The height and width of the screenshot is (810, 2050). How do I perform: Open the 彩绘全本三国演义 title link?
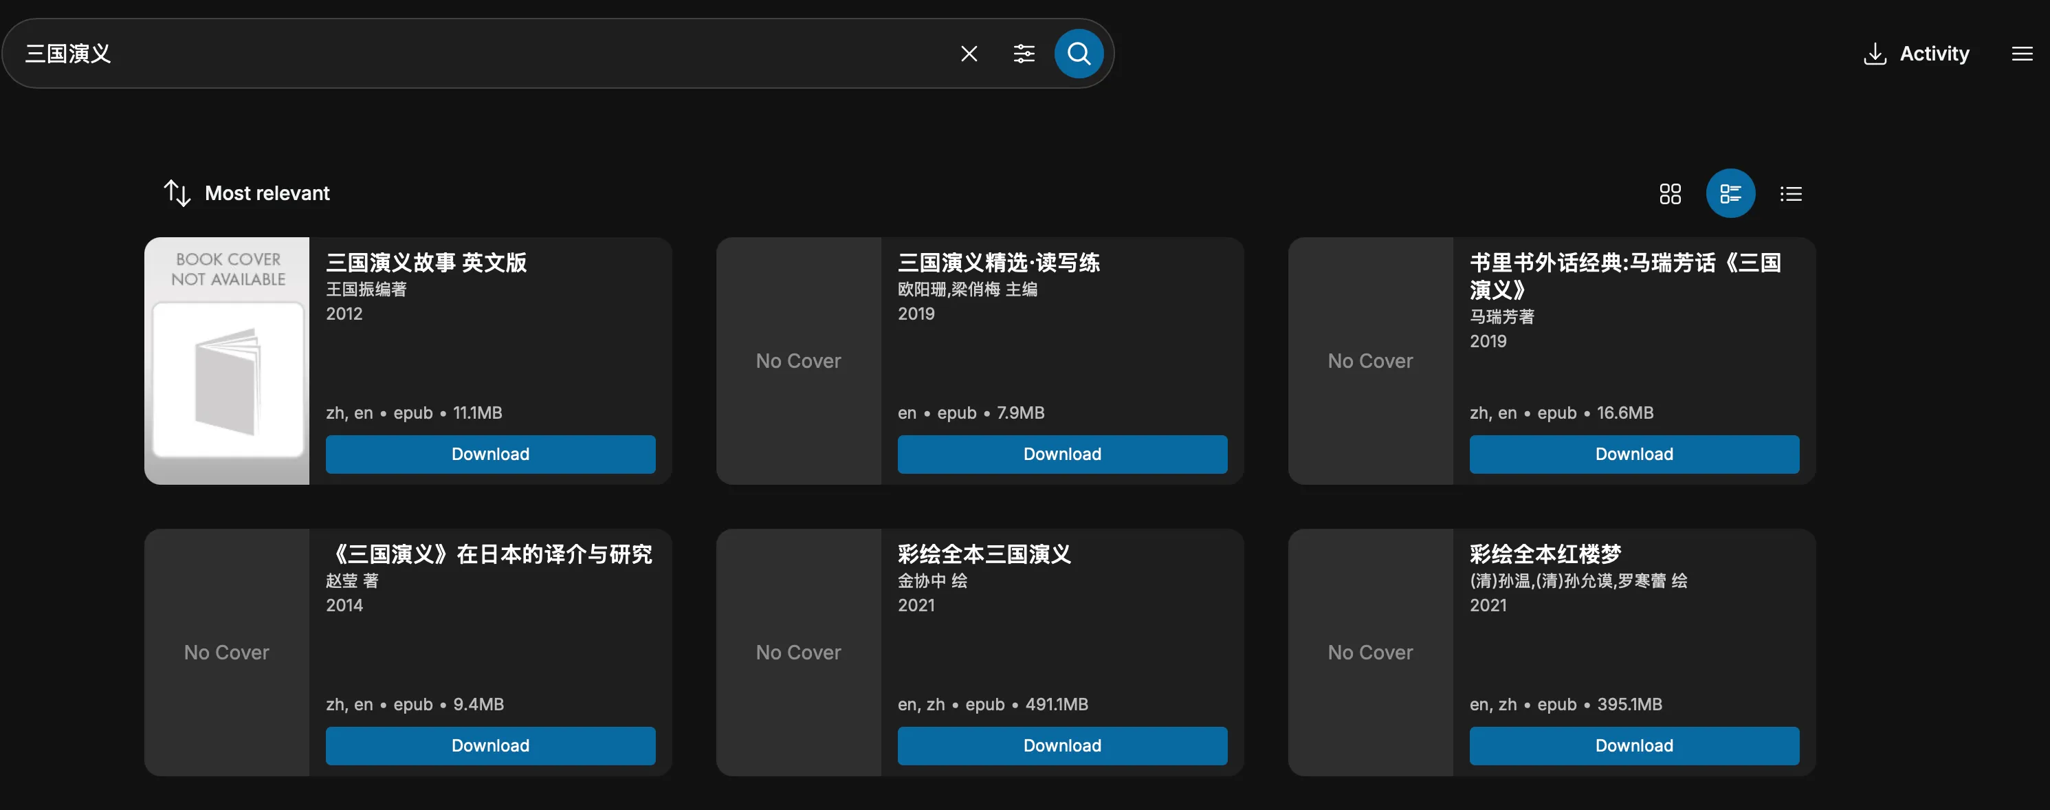[x=984, y=554]
